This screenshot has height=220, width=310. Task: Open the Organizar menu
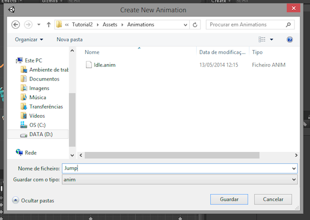29,40
